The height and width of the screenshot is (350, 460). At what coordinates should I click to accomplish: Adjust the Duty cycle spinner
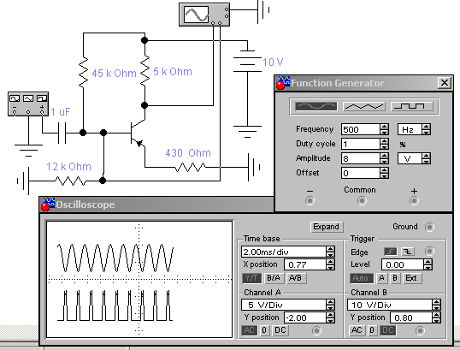[384, 144]
